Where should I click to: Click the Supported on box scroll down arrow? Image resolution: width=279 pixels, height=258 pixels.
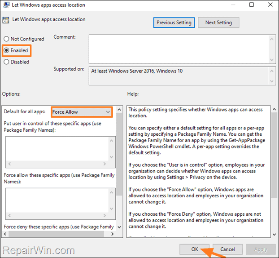[272, 81]
